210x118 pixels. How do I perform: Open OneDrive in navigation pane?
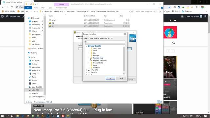pos(33,53)
